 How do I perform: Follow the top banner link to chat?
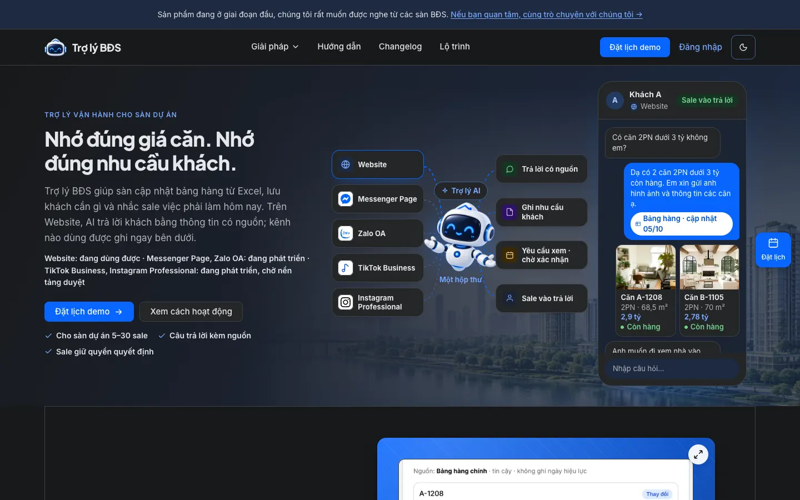[546, 14]
